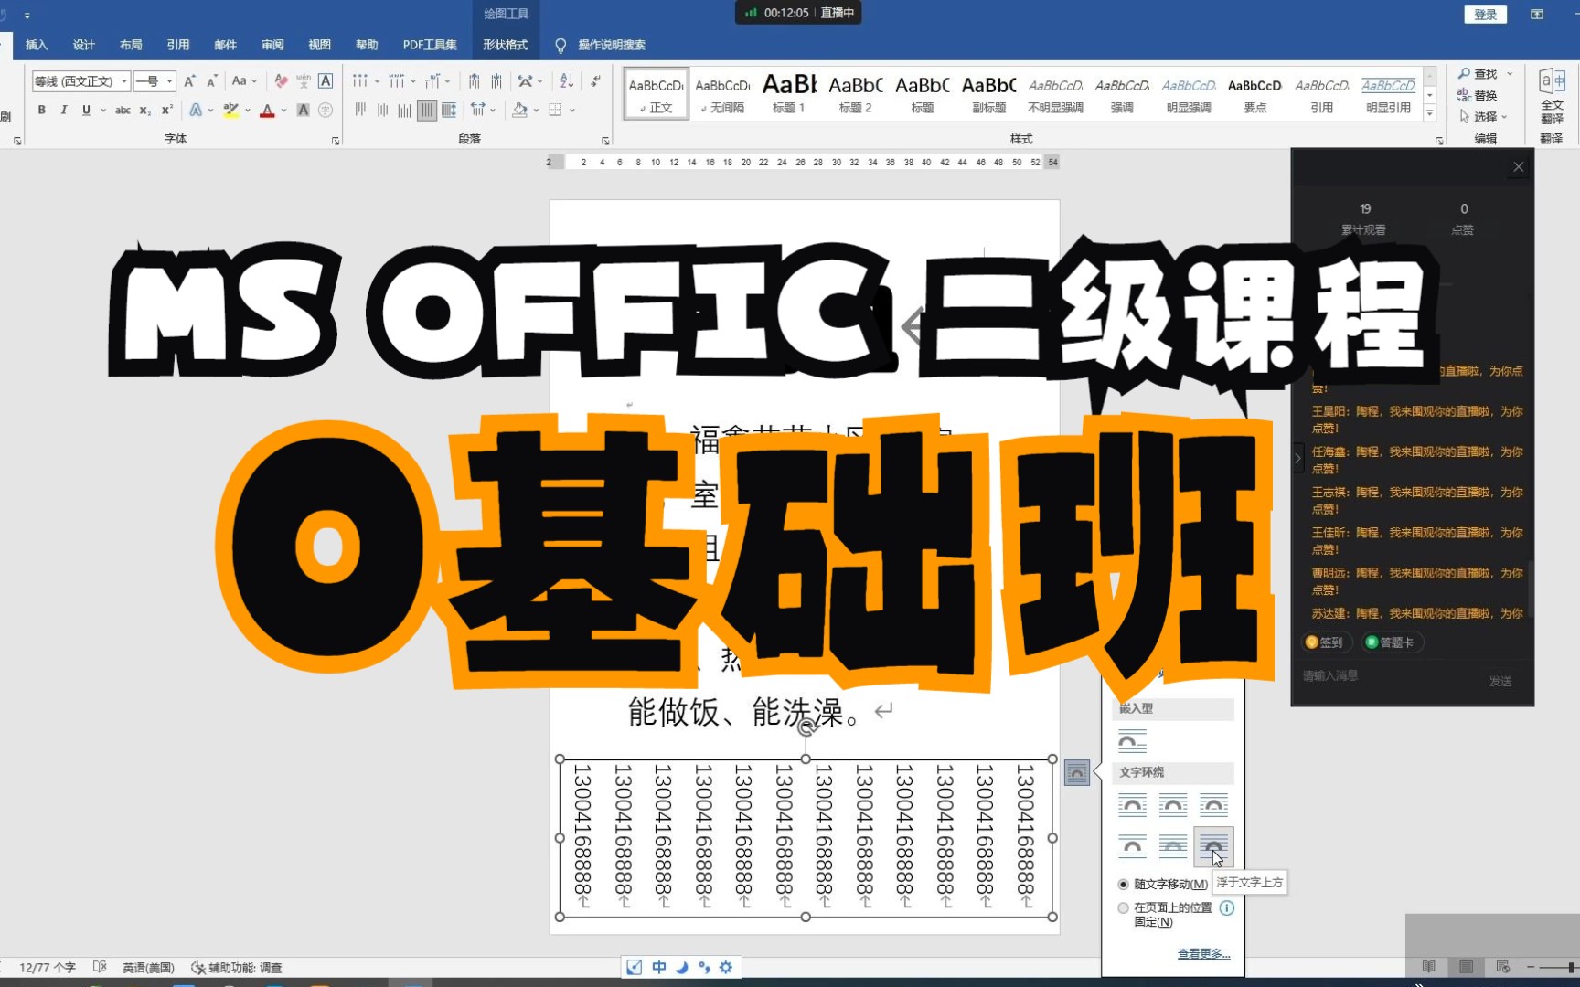Select behind text wrapping option
Image resolution: width=1580 pixels, height=987 pixels.
click(1173, 846)
